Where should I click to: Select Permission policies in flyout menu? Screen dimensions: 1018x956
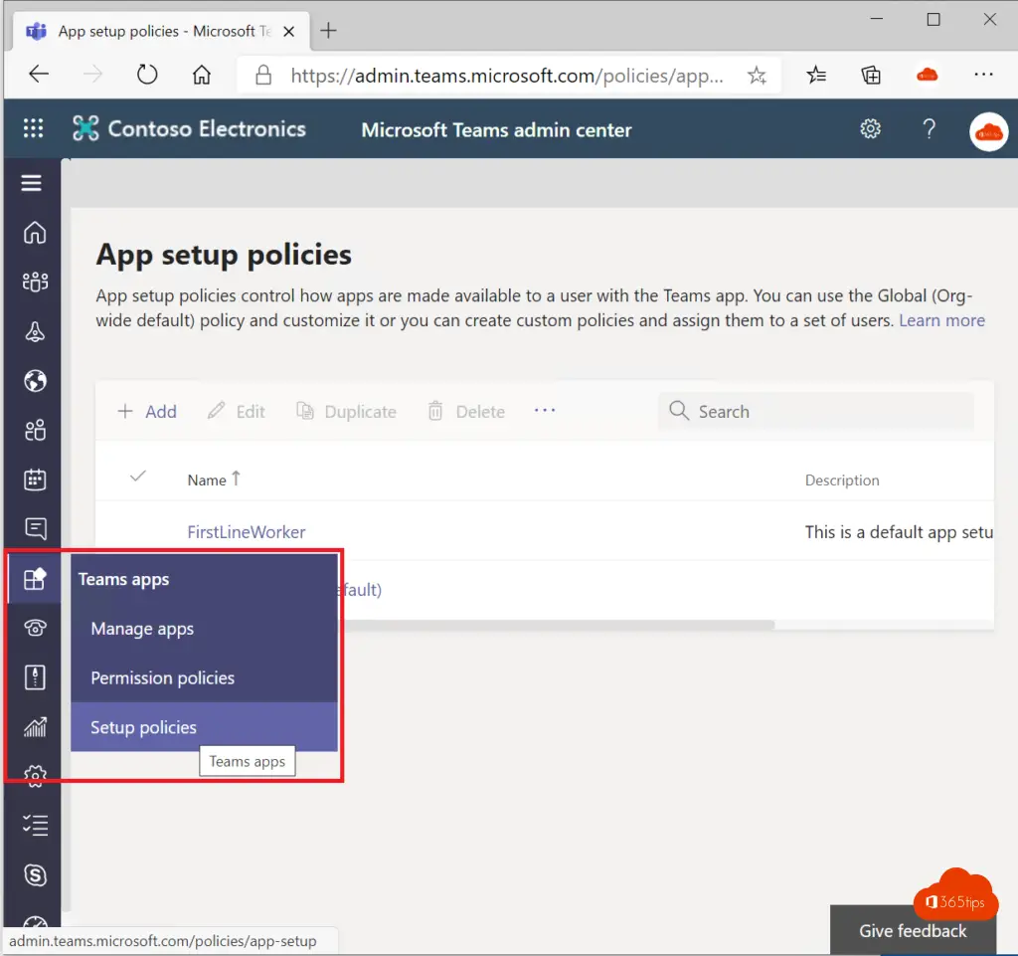(163, 678)
